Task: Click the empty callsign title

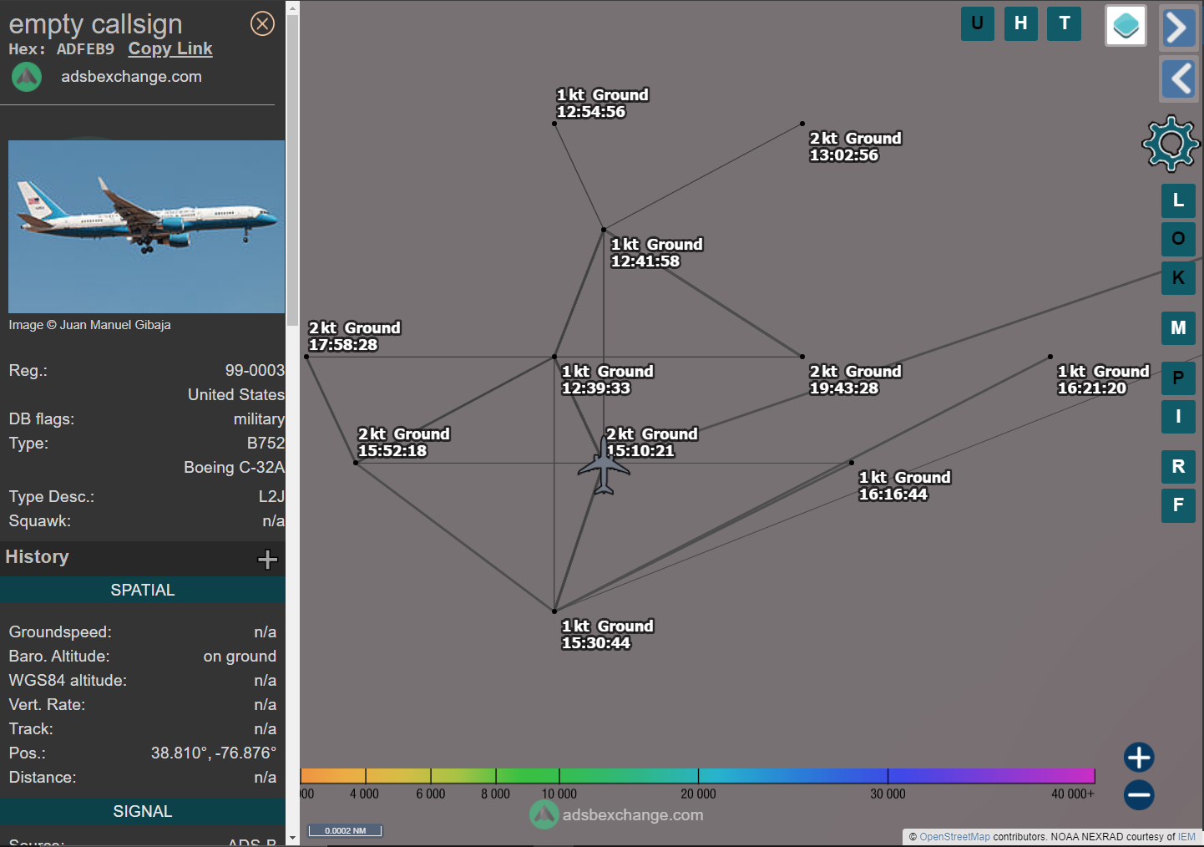Action: [95, 24]
